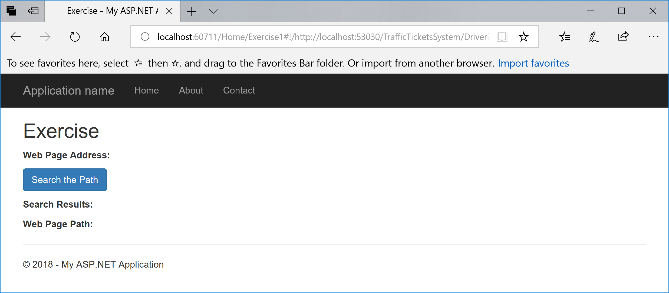This screenshot has width=669, height=293.
Task: Open the Favorites hub icon
Action: [x=565, y=37]
